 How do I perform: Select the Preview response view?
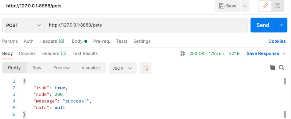pos(61,68)
